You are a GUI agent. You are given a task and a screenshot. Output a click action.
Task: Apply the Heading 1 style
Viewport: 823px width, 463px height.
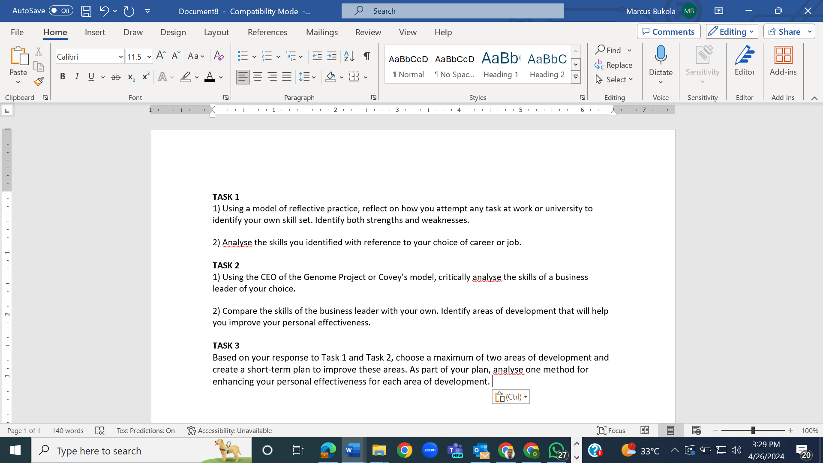coord(500,64)
